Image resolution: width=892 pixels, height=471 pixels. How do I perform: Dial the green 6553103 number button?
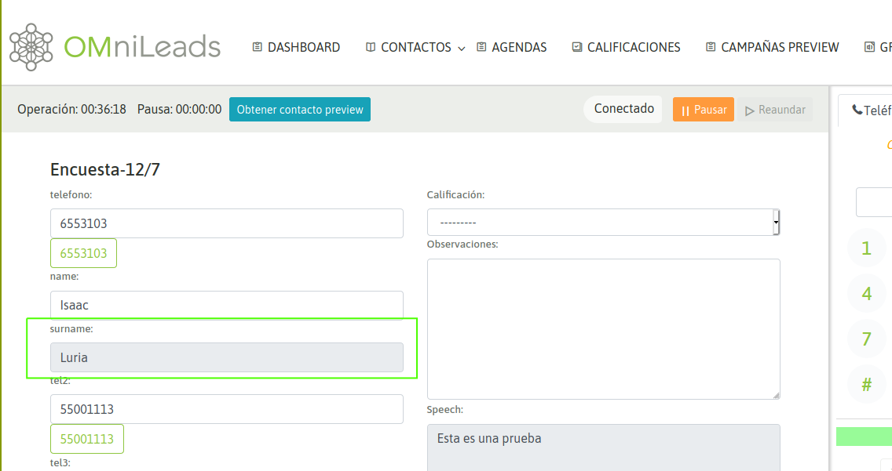coord(83,254)
